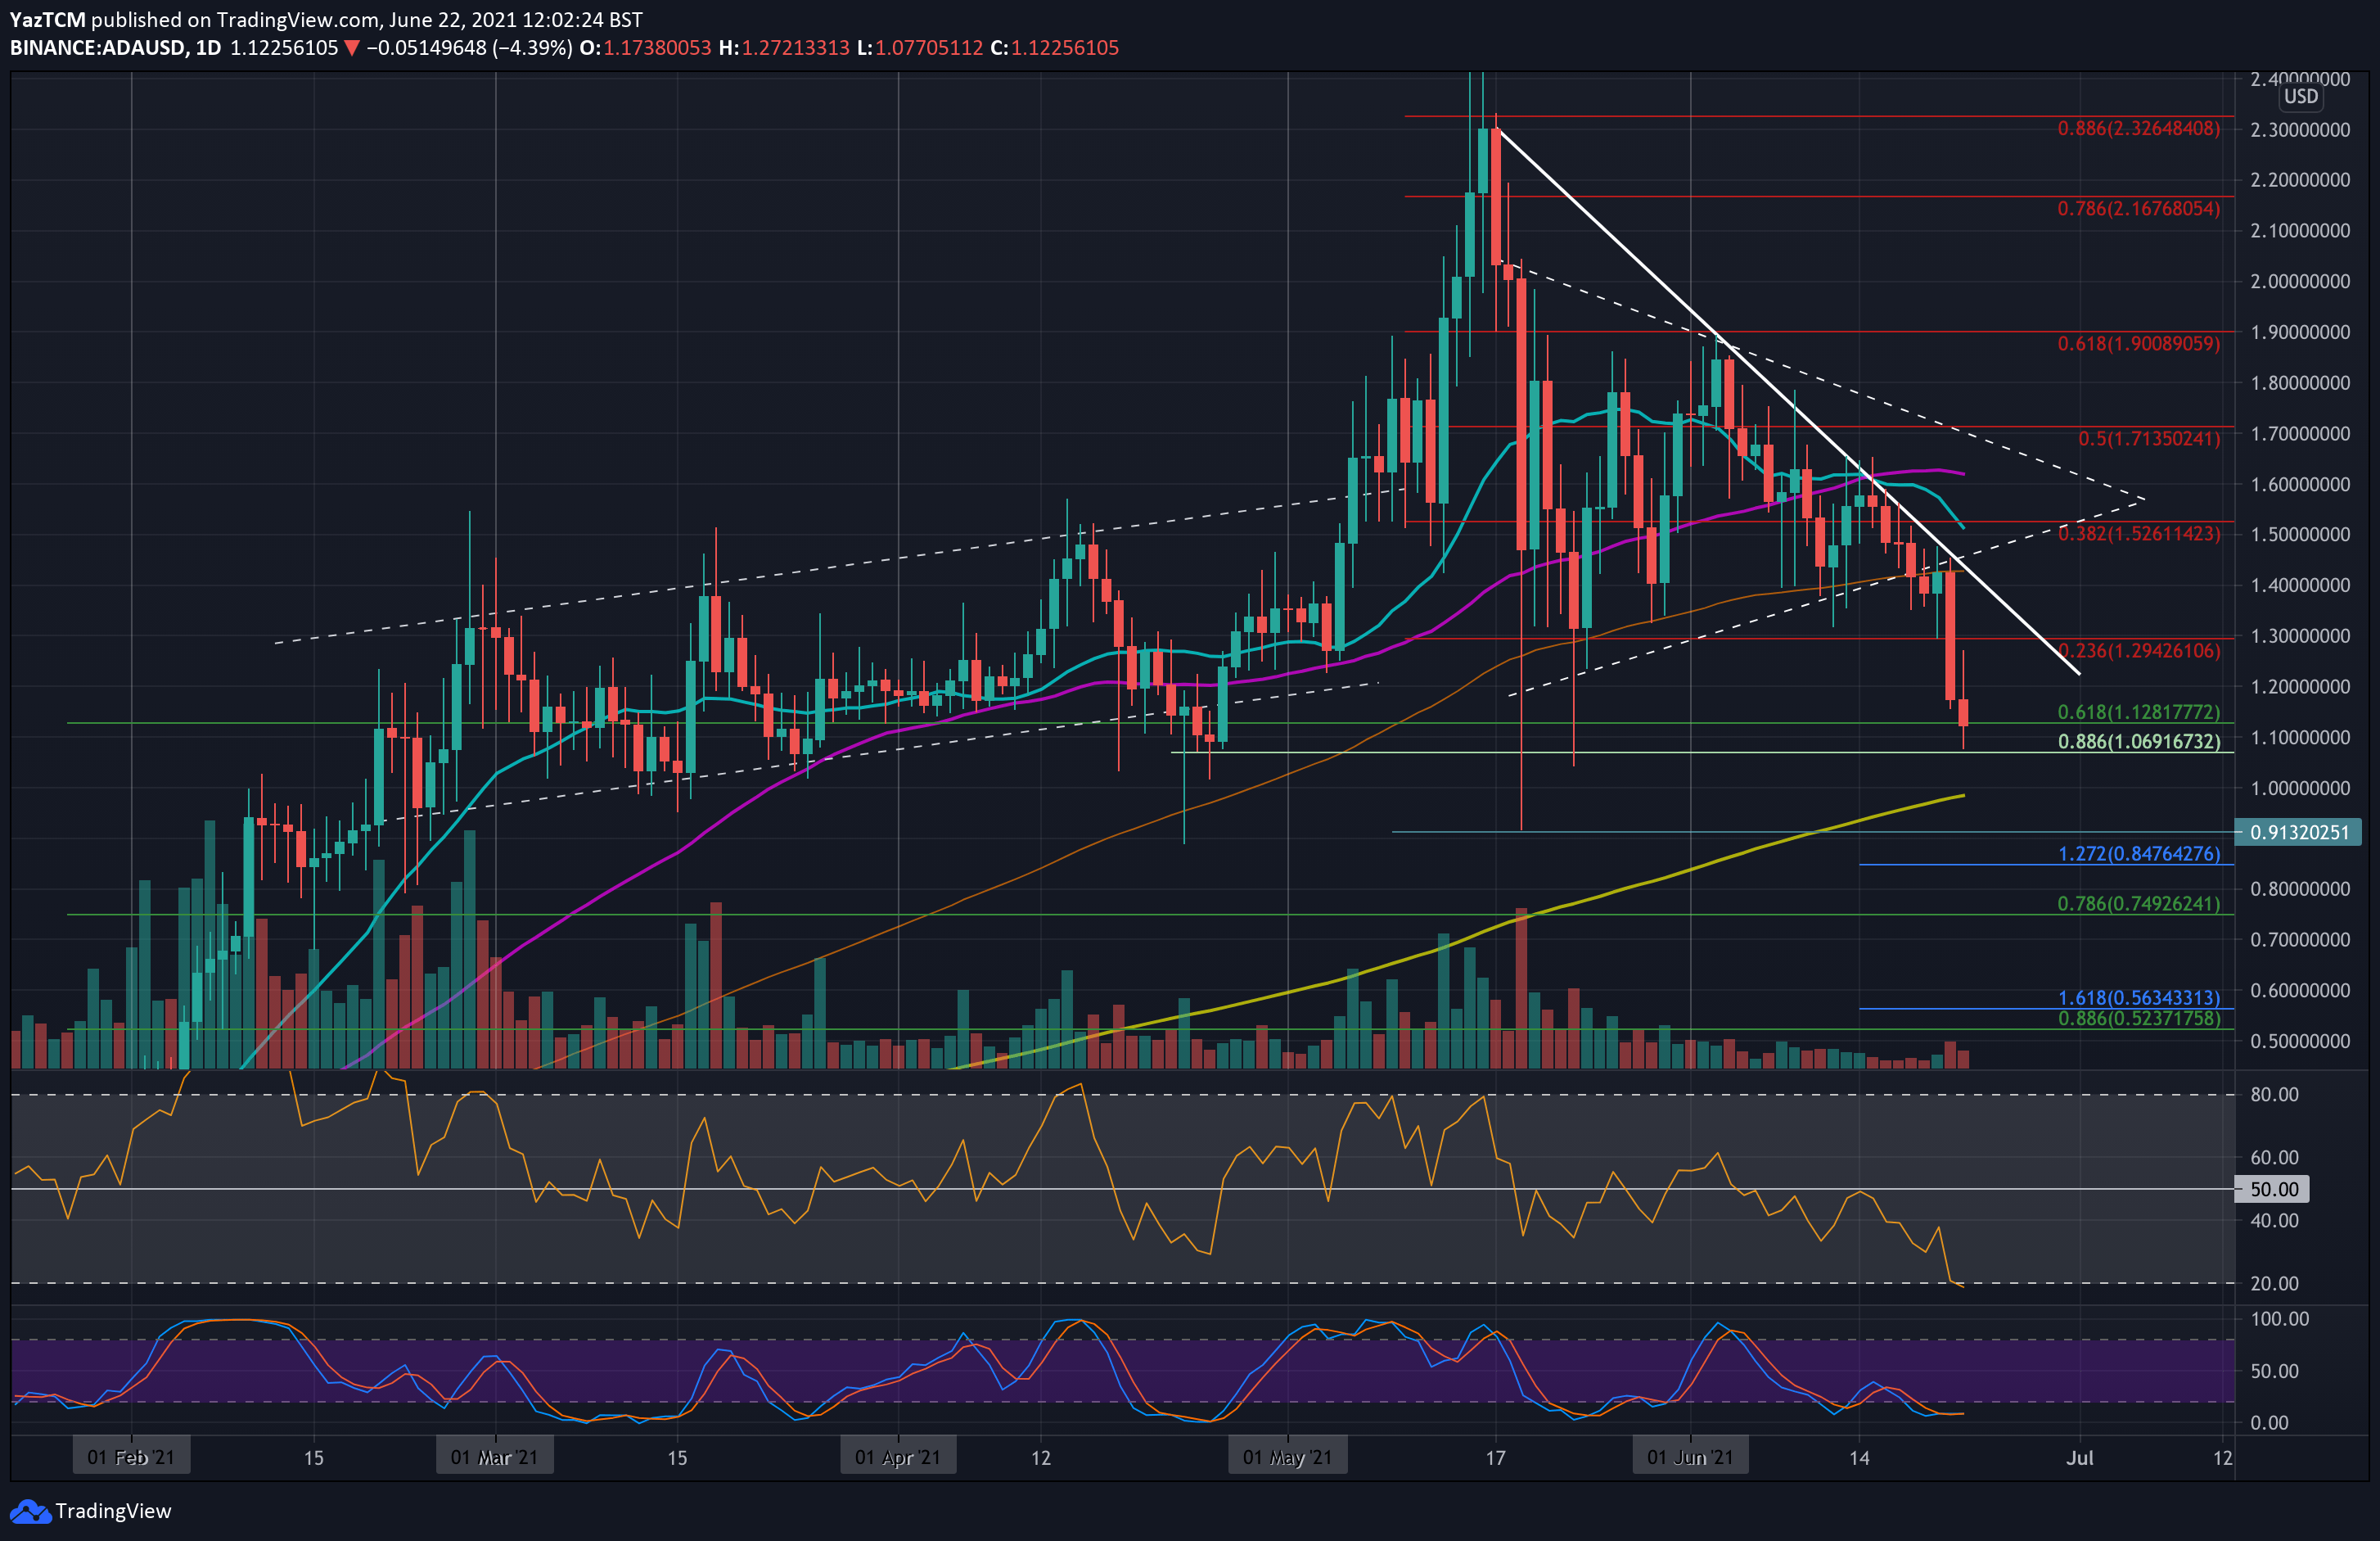Select the 0.618(1.90089059) Fibonacci label

2138,344
